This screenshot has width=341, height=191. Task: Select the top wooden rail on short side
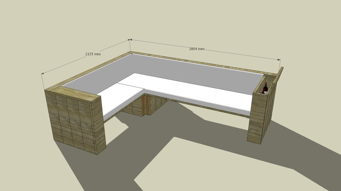(x=88, y=72)
